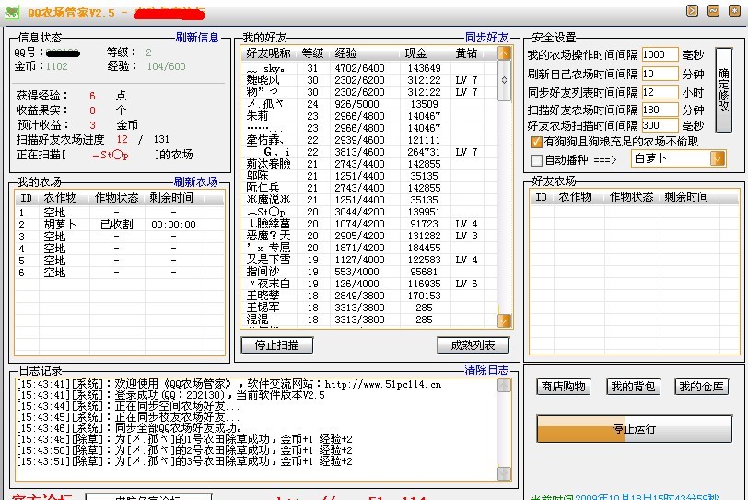Click the QQ农场管家 frog app icon

click(12, 12)
